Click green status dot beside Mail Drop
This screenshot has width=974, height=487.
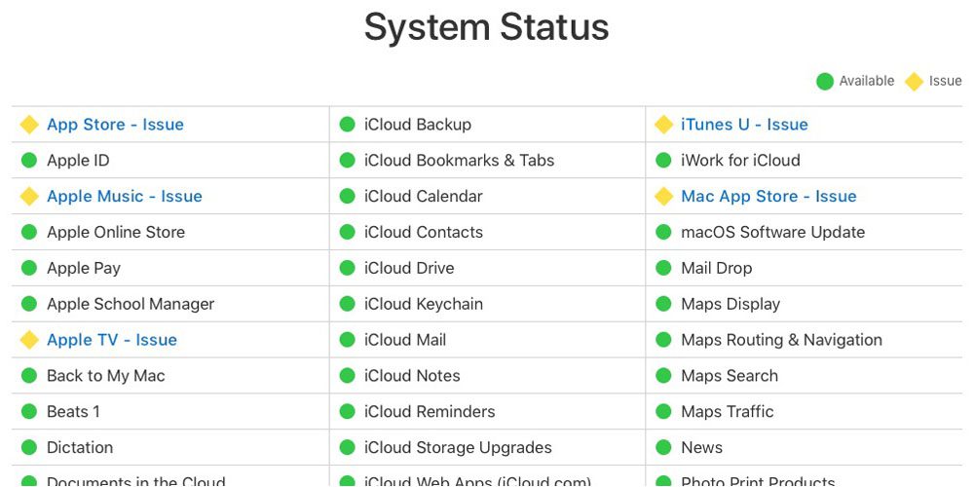(663, 268)
